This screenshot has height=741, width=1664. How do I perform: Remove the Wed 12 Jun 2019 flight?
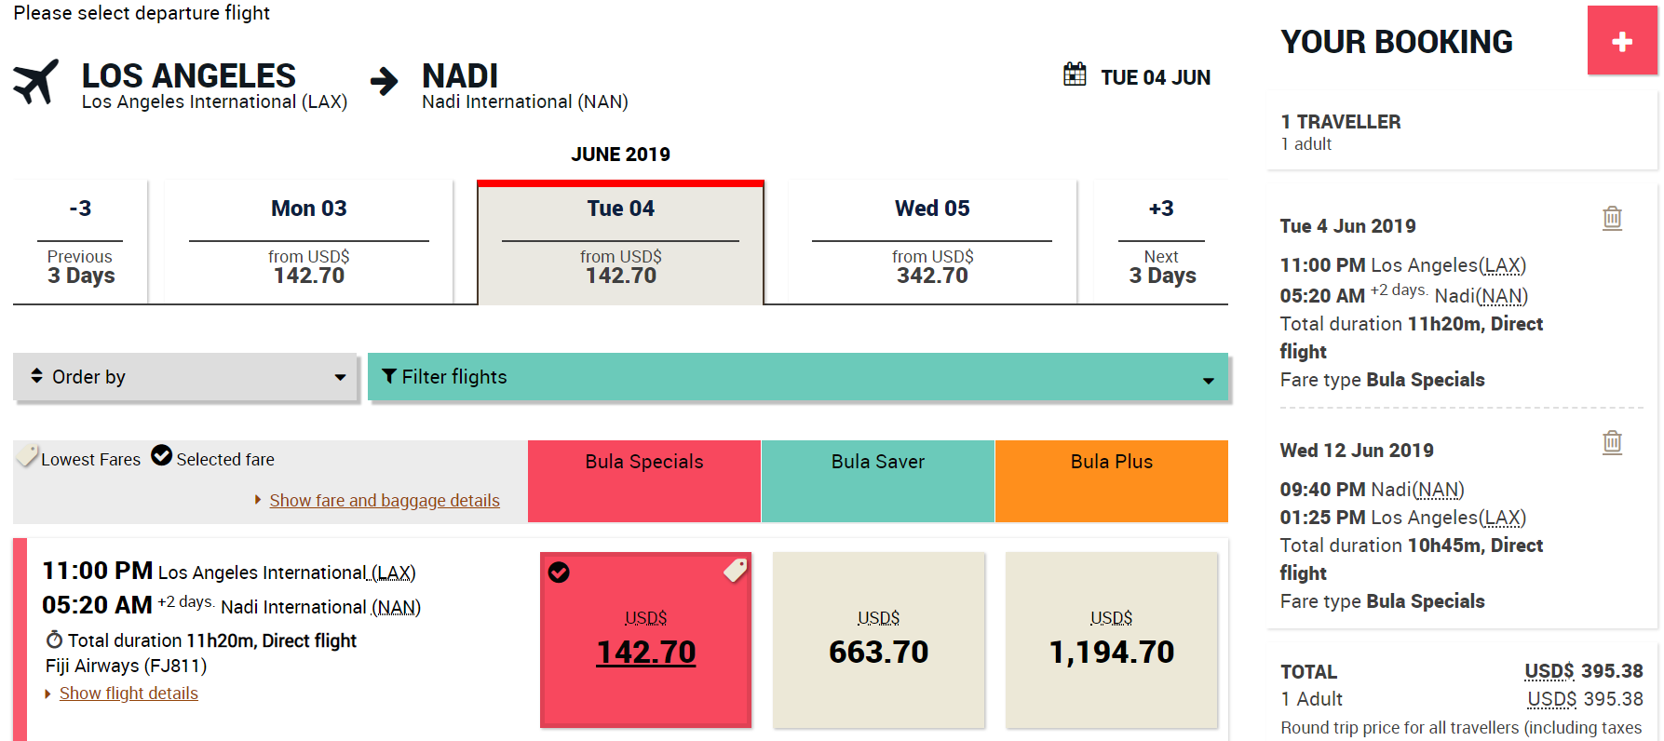pos(1612,442)
